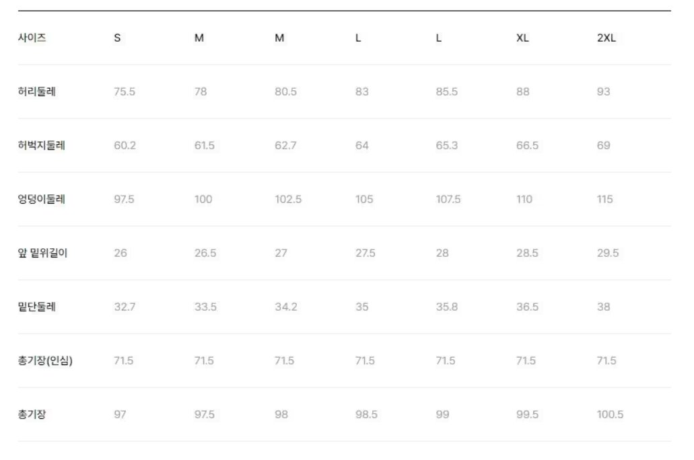Screen dimensions: 694x460
Task: Click the 엉덩이둘레 row label
Action: tap(42, 199)
